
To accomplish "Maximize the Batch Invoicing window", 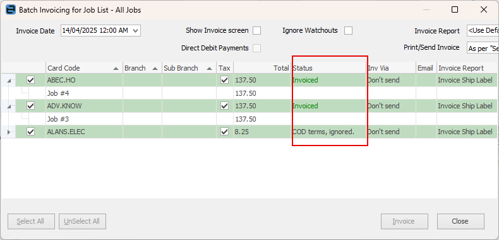I will (x=455, y=10).
